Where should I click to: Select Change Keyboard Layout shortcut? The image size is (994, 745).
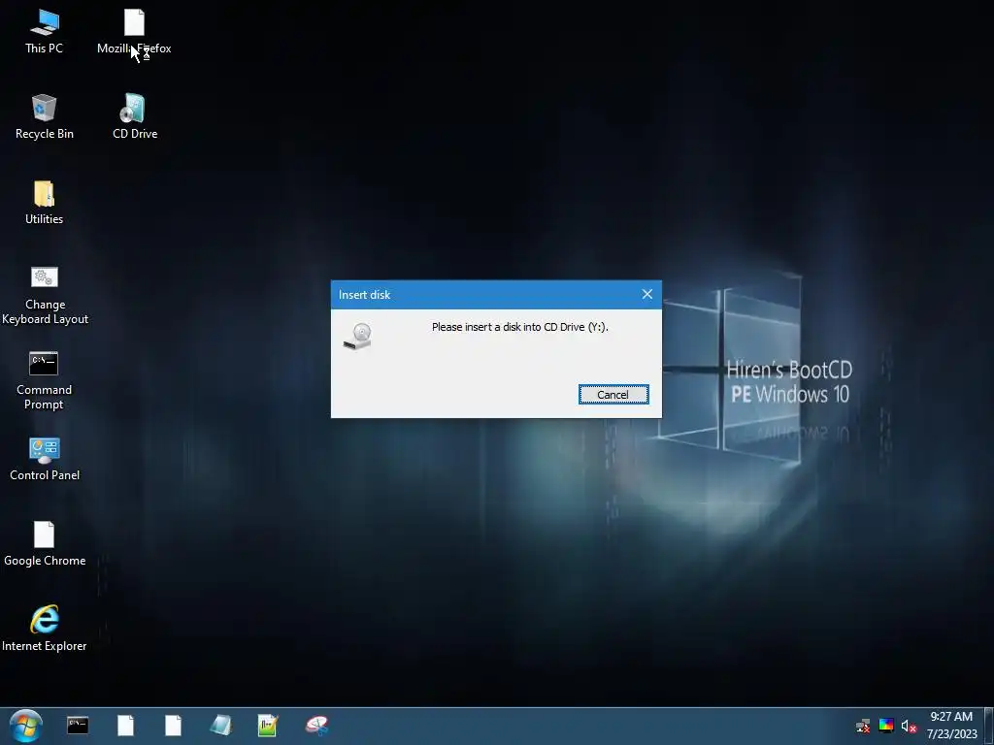45,295
